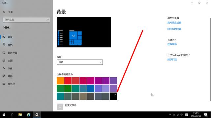Image resolution: width=211 pixels, height=118 pixels.
Task: Launch Internet Explorer from taskbar
Action: pyautogui.click(x=29, y=115)
